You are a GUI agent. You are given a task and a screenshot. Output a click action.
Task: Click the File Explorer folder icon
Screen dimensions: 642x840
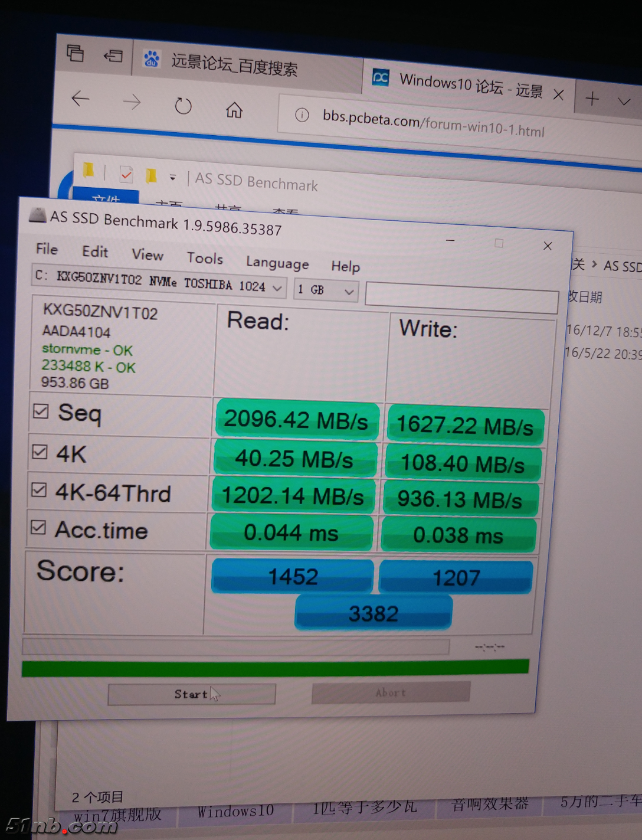(x=89, y=171)
